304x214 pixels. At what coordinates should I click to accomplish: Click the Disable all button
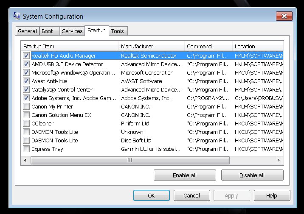(252, 175)
